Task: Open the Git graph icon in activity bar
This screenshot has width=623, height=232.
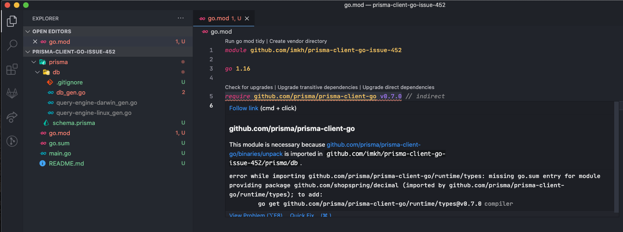Action: click(x=12, y=142)
